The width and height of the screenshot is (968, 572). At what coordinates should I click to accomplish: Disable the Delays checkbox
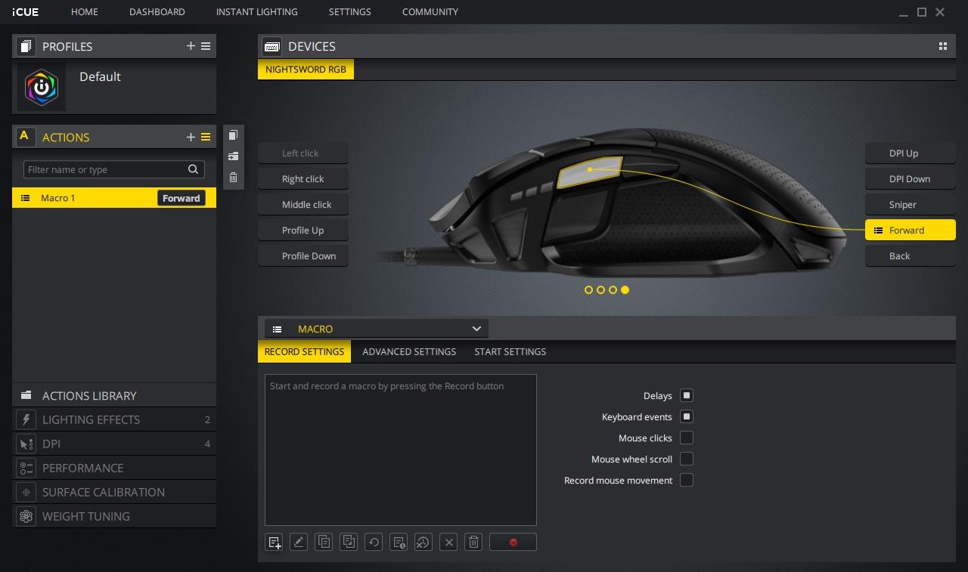(687, 395)
